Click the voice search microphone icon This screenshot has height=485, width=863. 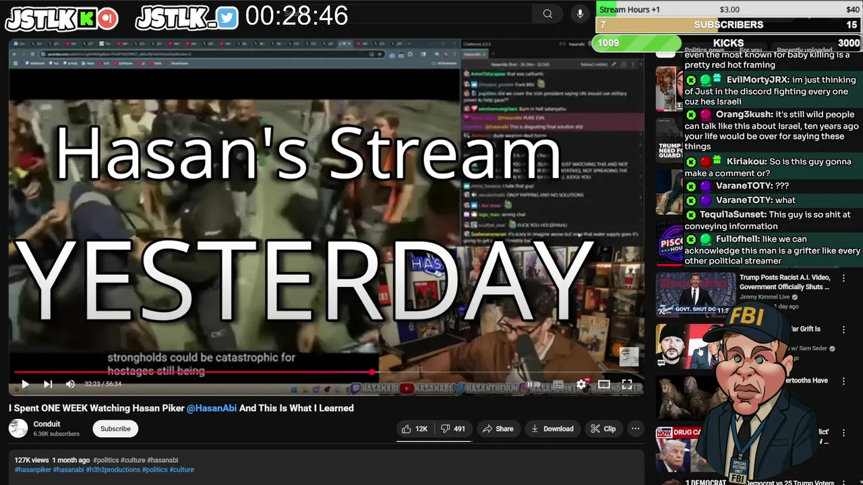pos(580,13)
